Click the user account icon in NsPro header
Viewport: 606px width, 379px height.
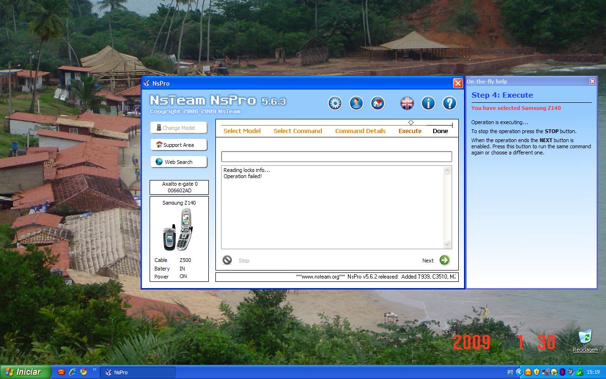point(356,103)
